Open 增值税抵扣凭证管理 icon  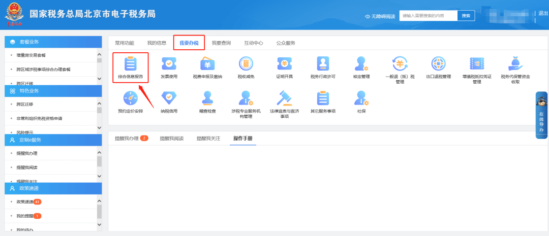point(477,63)
